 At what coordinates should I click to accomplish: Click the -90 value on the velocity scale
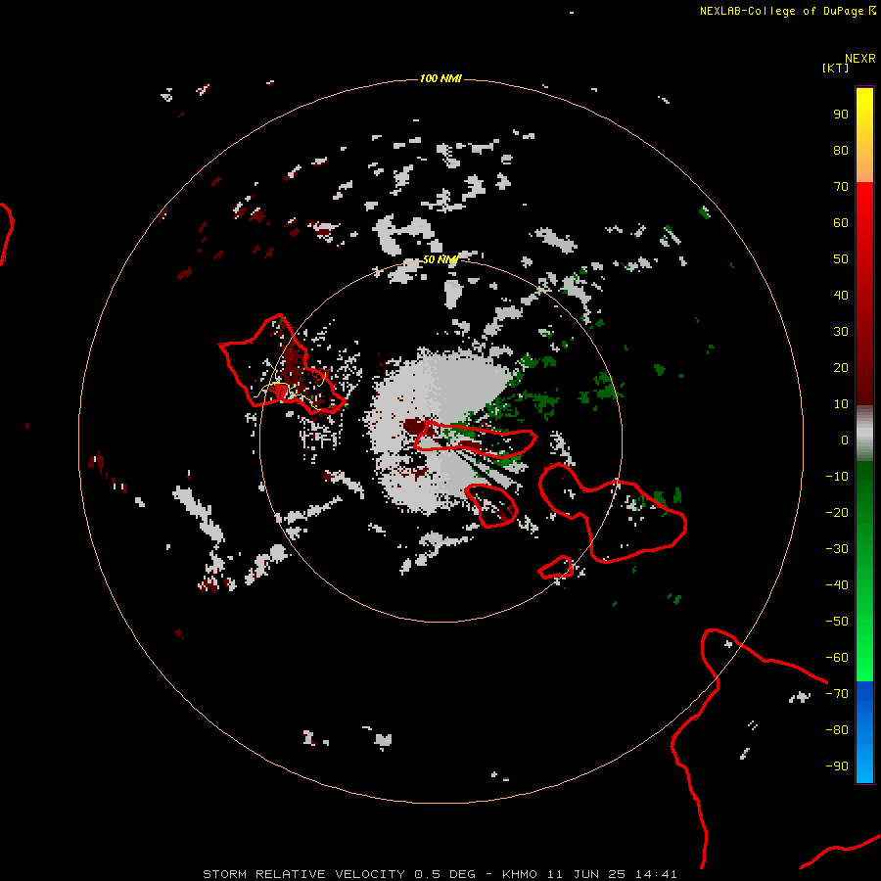coord(837,766)
